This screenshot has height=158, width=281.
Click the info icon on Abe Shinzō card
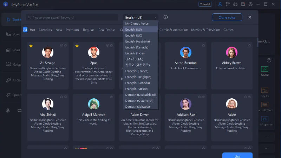click(61, 97)
